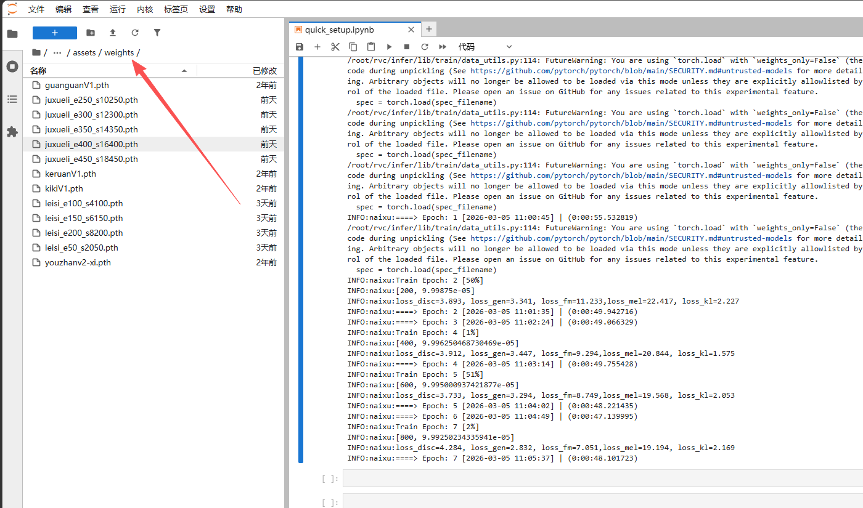Open the running kernels sidebar panel

tap(12, 67)
